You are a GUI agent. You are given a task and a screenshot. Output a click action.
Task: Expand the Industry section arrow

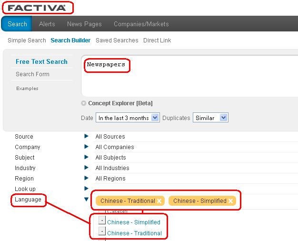[x=86, y=167]
